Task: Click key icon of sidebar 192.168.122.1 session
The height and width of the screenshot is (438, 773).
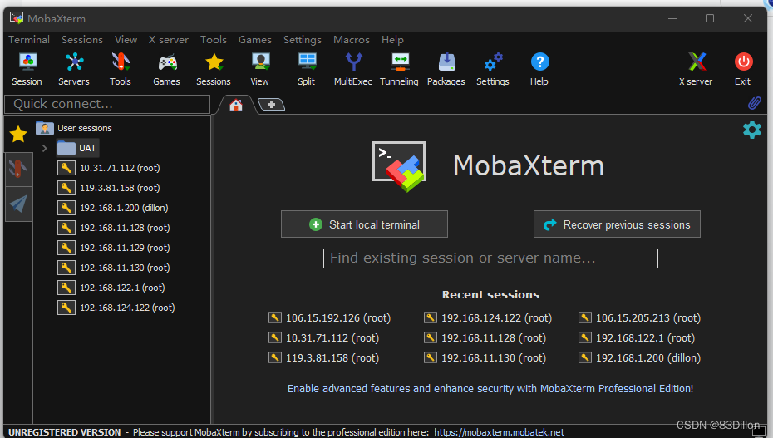Action: point(66,288)
